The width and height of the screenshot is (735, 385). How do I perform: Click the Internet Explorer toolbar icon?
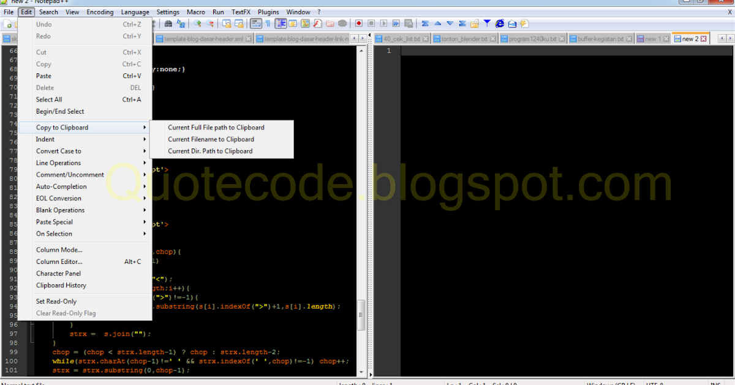[x=500, y=24]
